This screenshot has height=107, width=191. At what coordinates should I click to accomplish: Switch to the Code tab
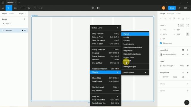[178, 13]
